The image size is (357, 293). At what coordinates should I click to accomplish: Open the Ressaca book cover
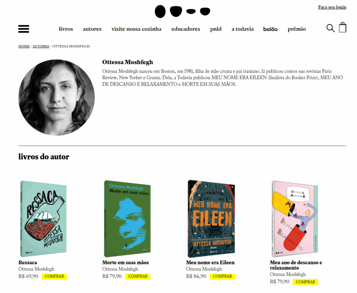[x=43, y=219]
